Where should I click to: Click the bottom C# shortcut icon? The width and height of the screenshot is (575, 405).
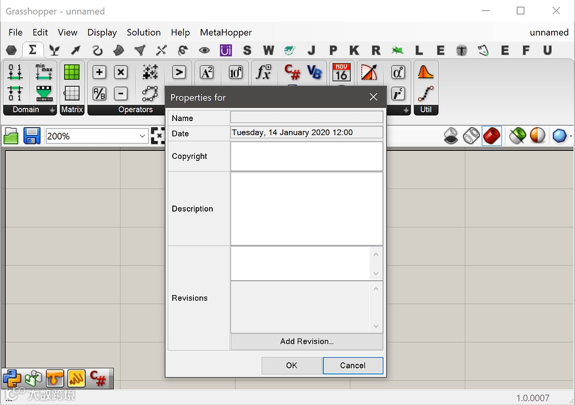pos(98,378)
